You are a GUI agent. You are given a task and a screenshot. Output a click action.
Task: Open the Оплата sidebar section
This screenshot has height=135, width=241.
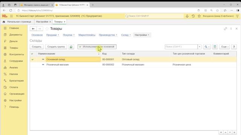pos(14,87)
